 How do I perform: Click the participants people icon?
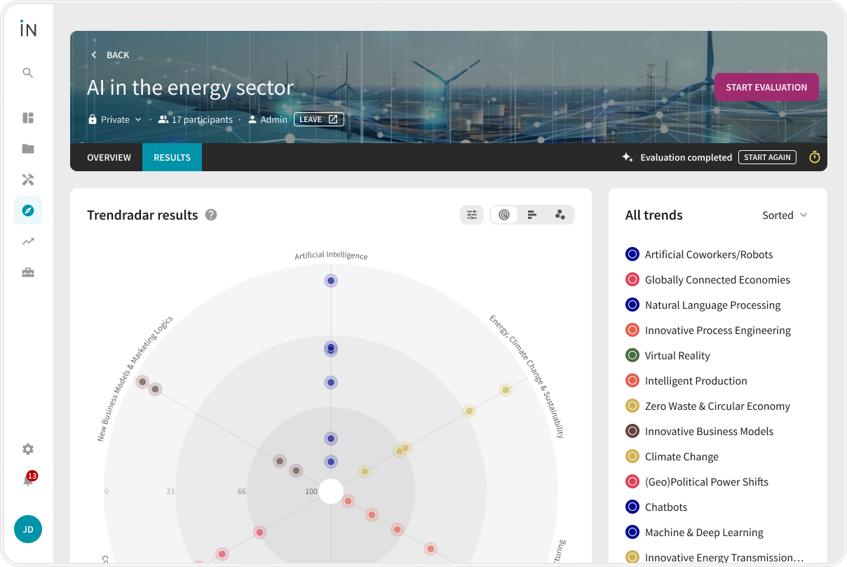[x=163, y=119]
